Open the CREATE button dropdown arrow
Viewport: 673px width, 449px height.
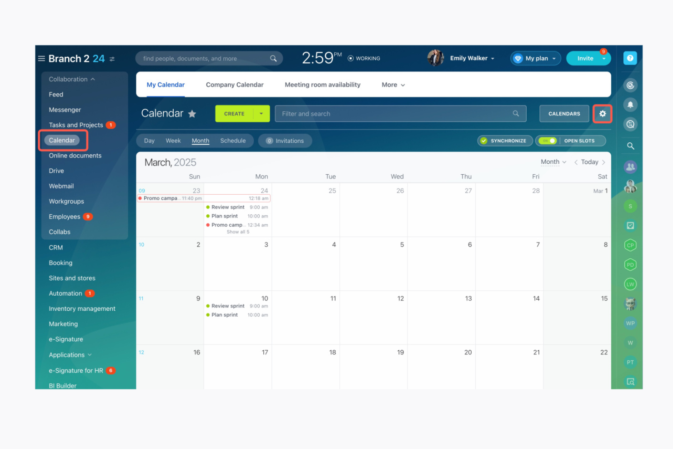tap(261, 114)
